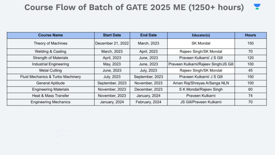
Task: Select the Hours column header
Action: pos(250,35)
